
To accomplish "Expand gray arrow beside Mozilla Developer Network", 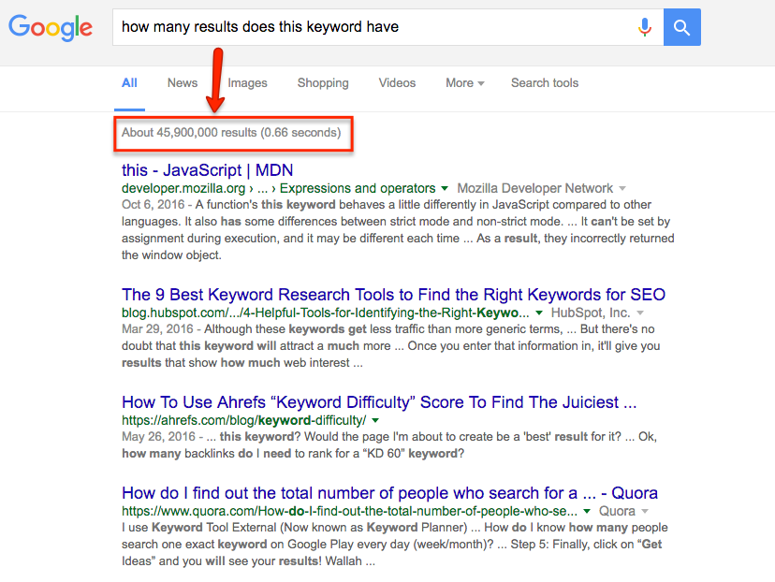I will pyautogui.click(x=622, y=188).
